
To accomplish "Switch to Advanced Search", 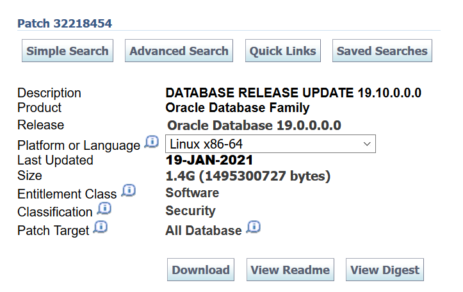I will point(179,51).
